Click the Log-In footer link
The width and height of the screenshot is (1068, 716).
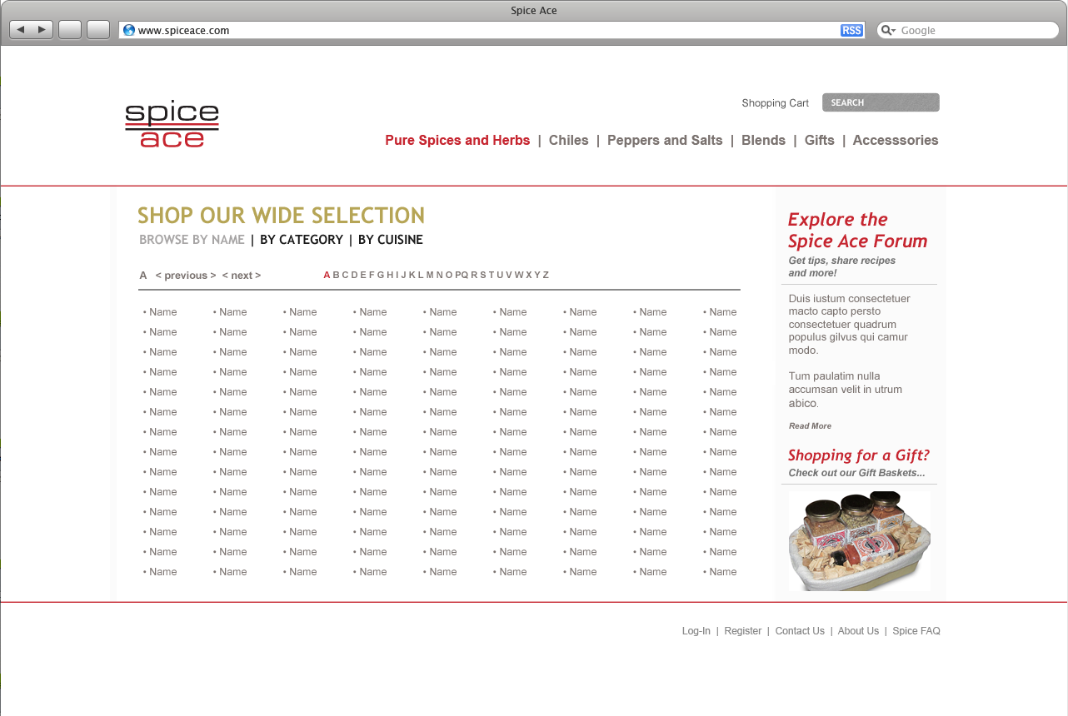[x=696, y=631]
